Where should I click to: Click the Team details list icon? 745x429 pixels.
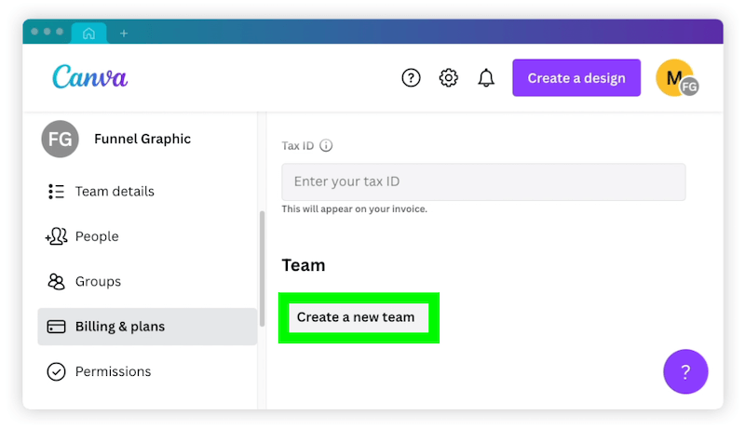click(56, 192)
